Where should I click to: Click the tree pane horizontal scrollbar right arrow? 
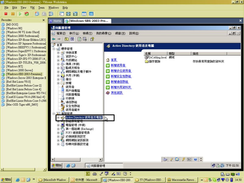[x=101, y=160]
